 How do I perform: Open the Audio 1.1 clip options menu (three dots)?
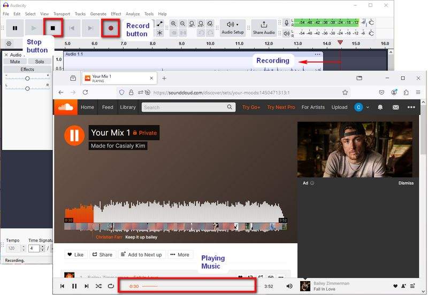tap(317, 55)
